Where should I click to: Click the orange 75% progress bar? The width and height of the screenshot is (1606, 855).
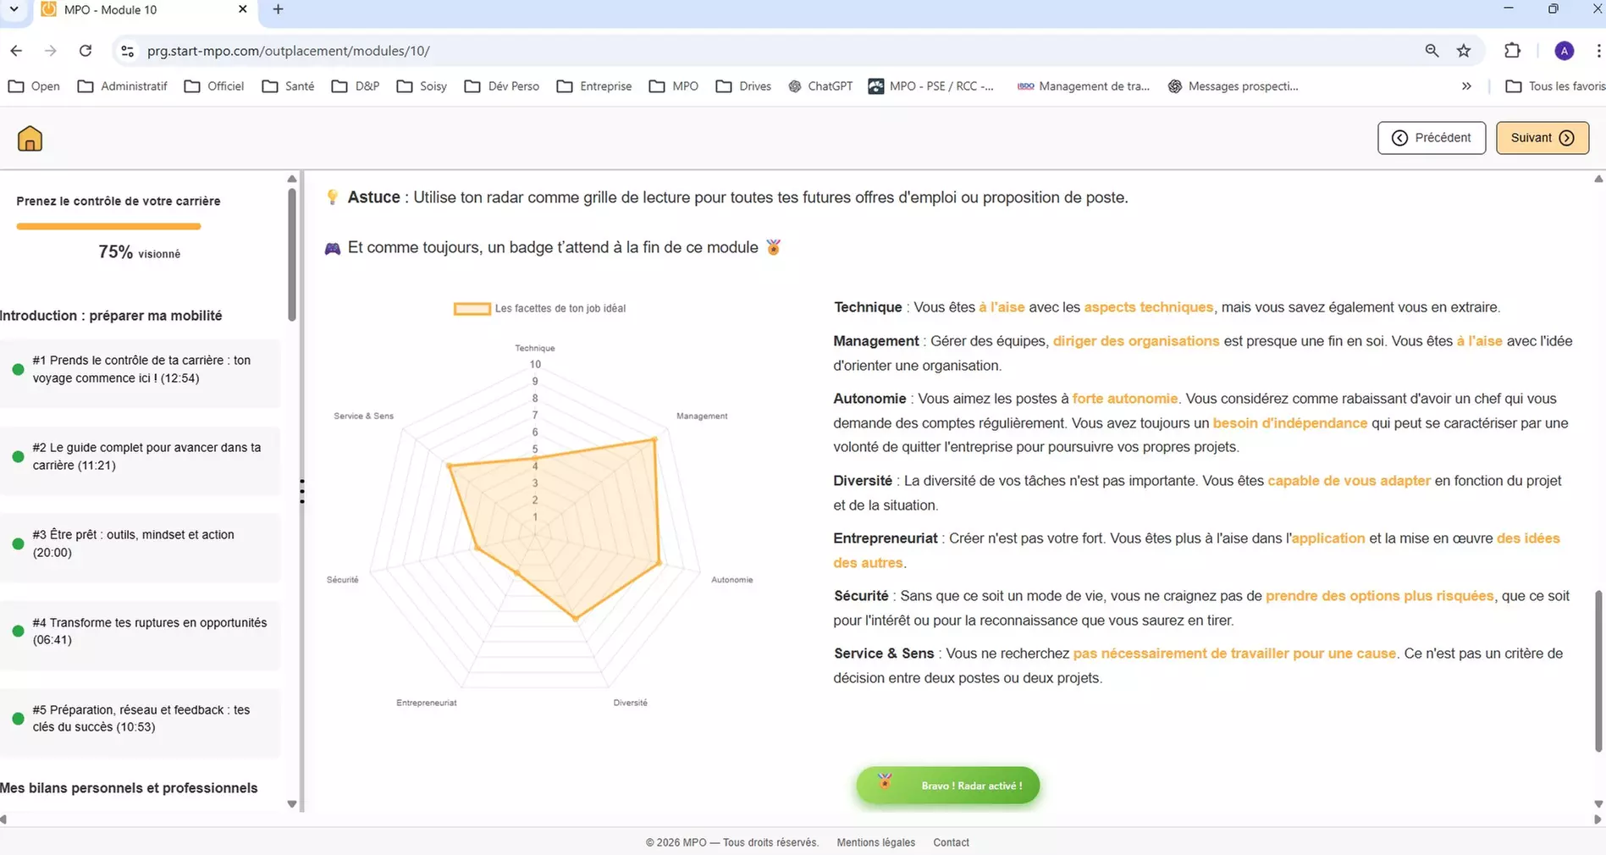click(x=108, y=226)
